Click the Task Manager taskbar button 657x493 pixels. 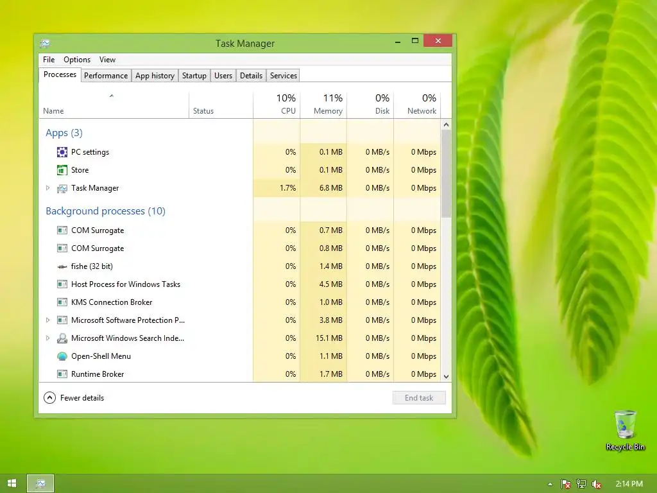point(40,483)
